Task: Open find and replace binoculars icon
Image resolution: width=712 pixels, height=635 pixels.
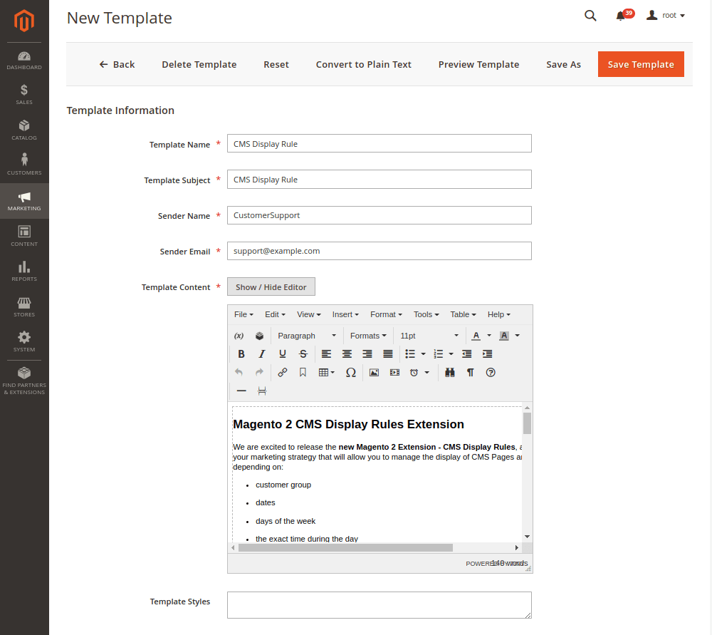Action: tap(449, 373)
